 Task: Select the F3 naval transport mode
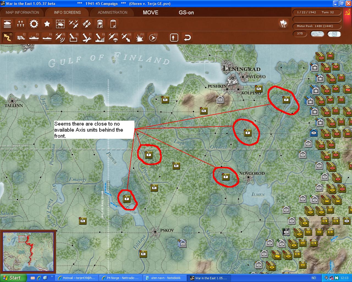34,37
